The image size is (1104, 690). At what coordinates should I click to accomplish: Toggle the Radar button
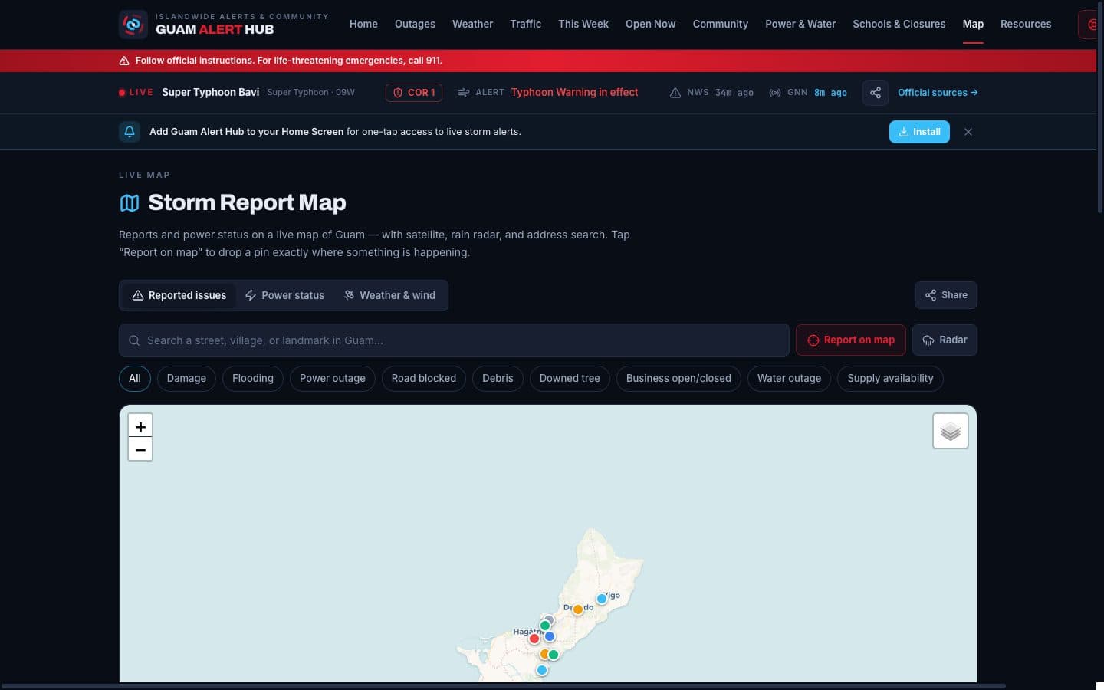pos(945,340)
